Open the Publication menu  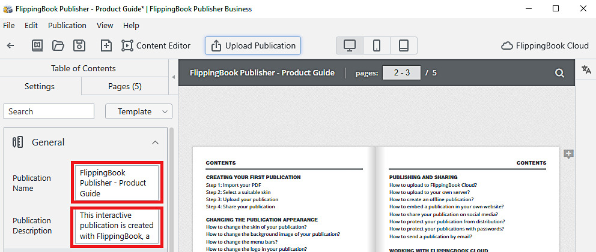[x=67, y=25]
